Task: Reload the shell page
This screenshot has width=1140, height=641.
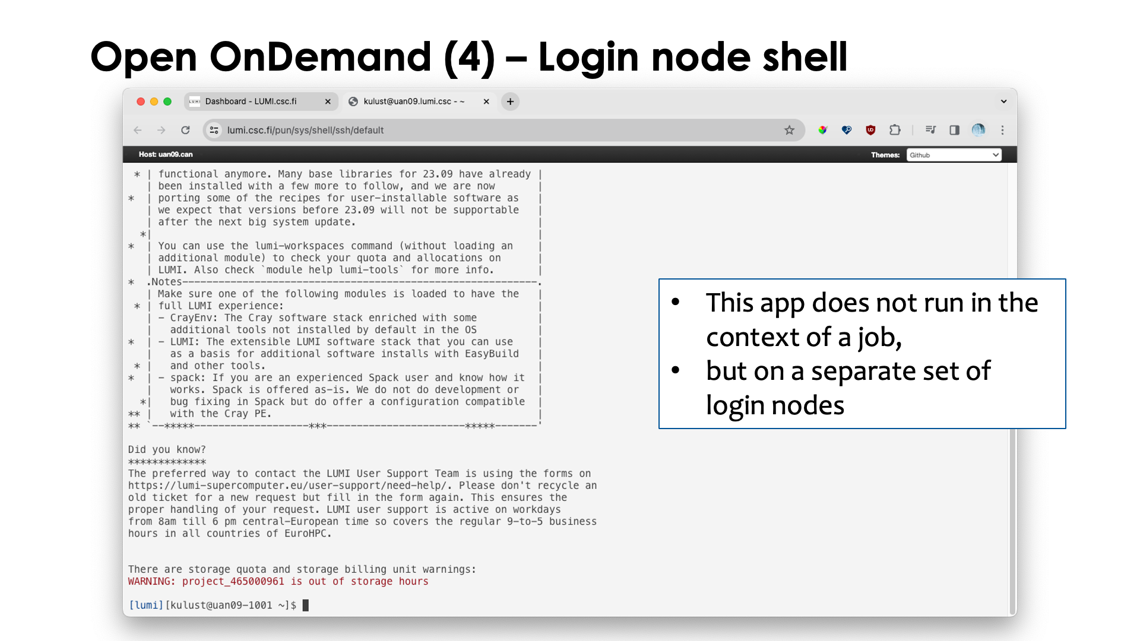Action: click(185, 130)
